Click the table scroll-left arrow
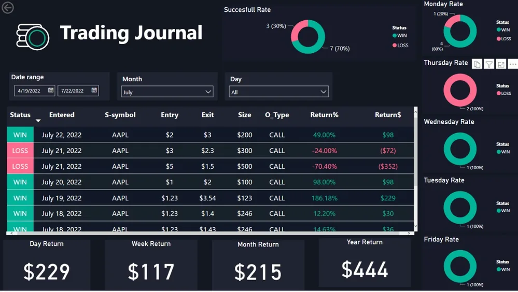This screenshot has width=518, height=292. pyautogui.click(x=11, y=233)
